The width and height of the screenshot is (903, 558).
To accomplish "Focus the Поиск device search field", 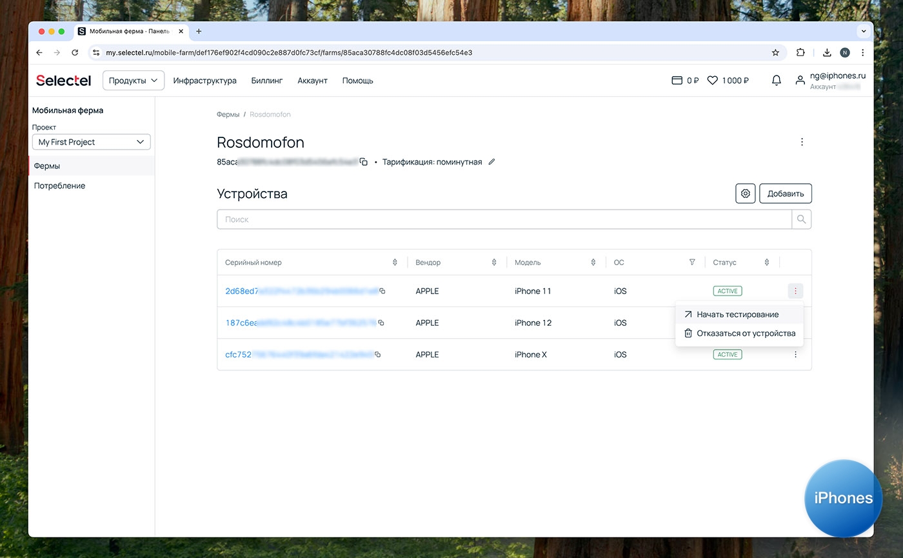I will click(x=503, y=219).
